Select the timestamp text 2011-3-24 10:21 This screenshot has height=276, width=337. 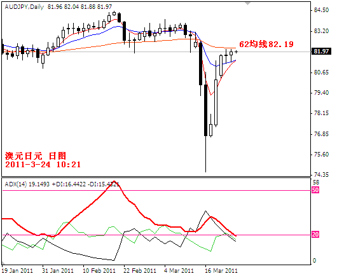(43, 165)
